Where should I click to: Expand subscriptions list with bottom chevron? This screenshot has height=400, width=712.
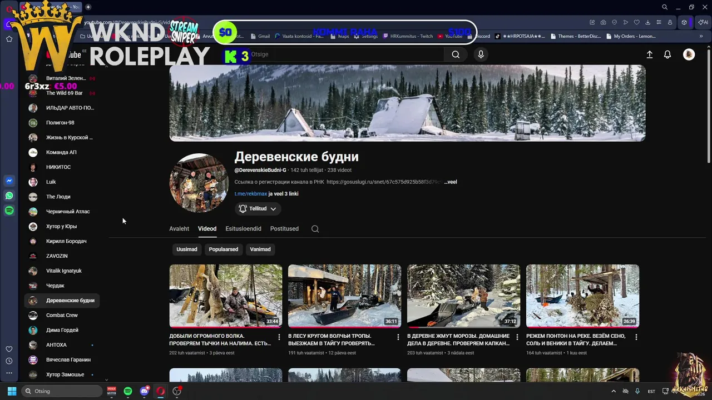[106, 379]
